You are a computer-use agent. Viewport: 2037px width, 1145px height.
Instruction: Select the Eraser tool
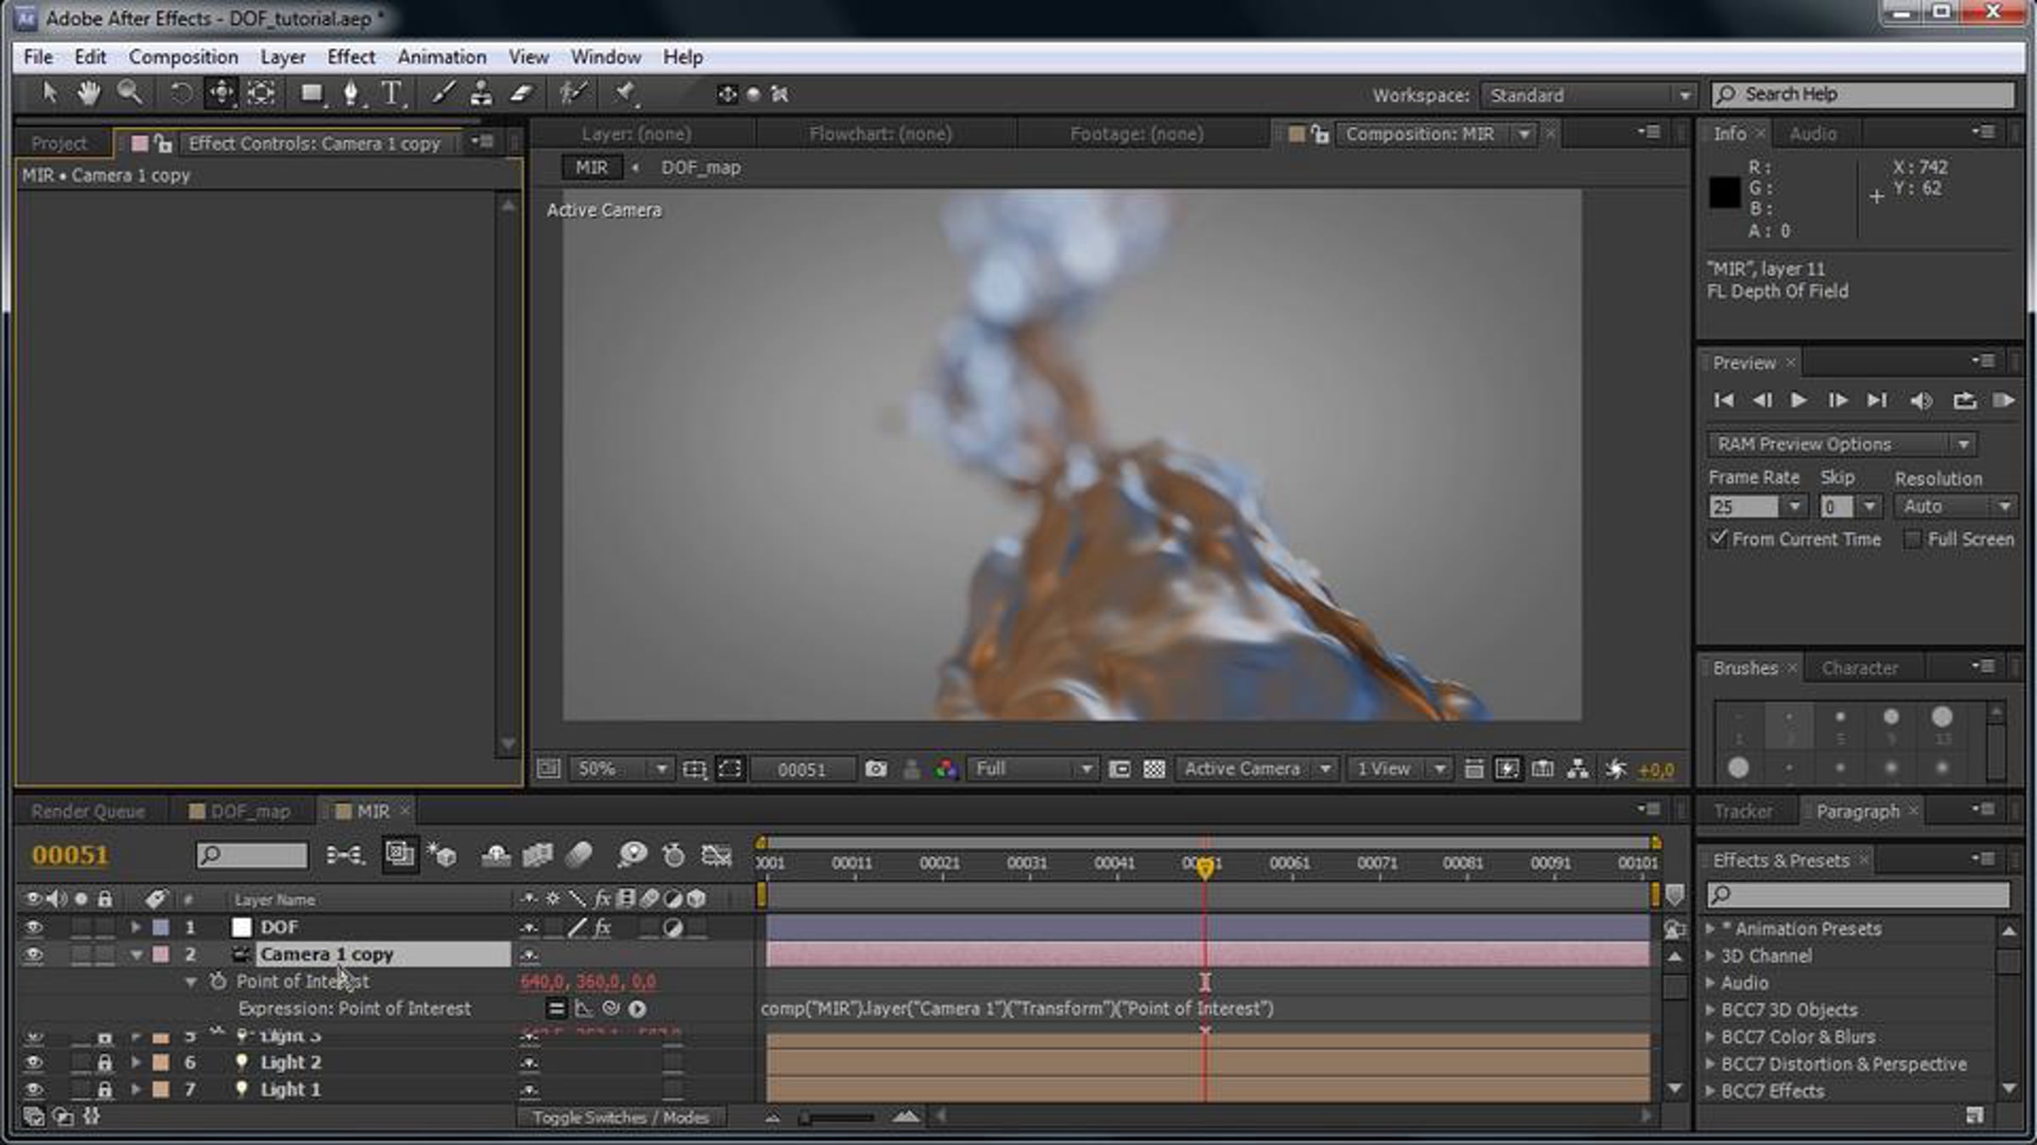pos(522,93)
